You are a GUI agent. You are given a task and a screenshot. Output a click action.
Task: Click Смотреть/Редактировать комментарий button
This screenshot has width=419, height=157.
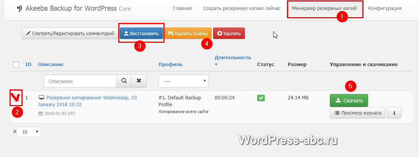[70, 34]
